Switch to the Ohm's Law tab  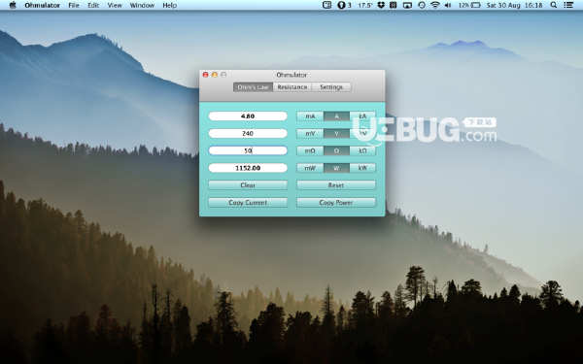coord(253,87)
